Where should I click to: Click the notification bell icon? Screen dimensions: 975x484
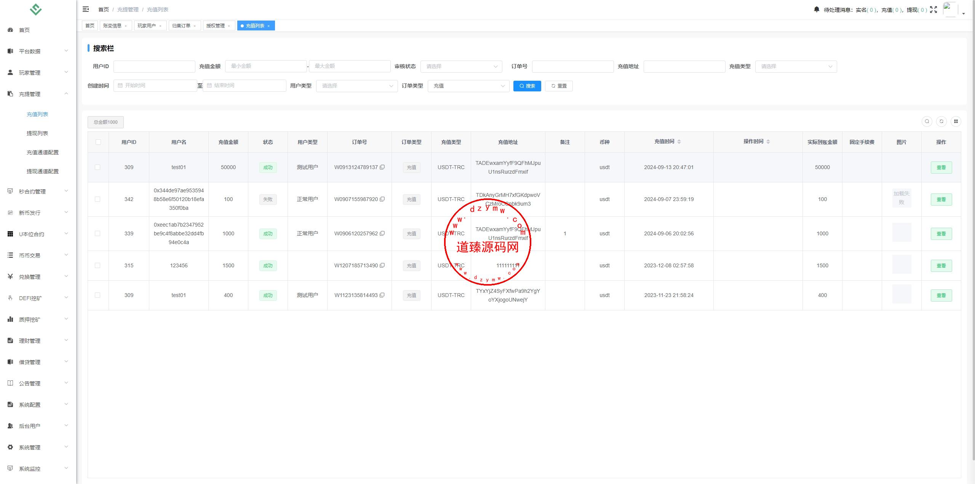tap(817, 10)
